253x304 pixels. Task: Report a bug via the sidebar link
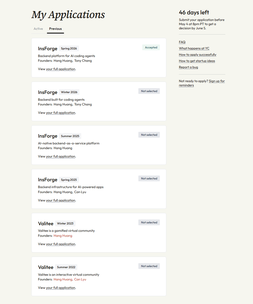click(188, 67)
